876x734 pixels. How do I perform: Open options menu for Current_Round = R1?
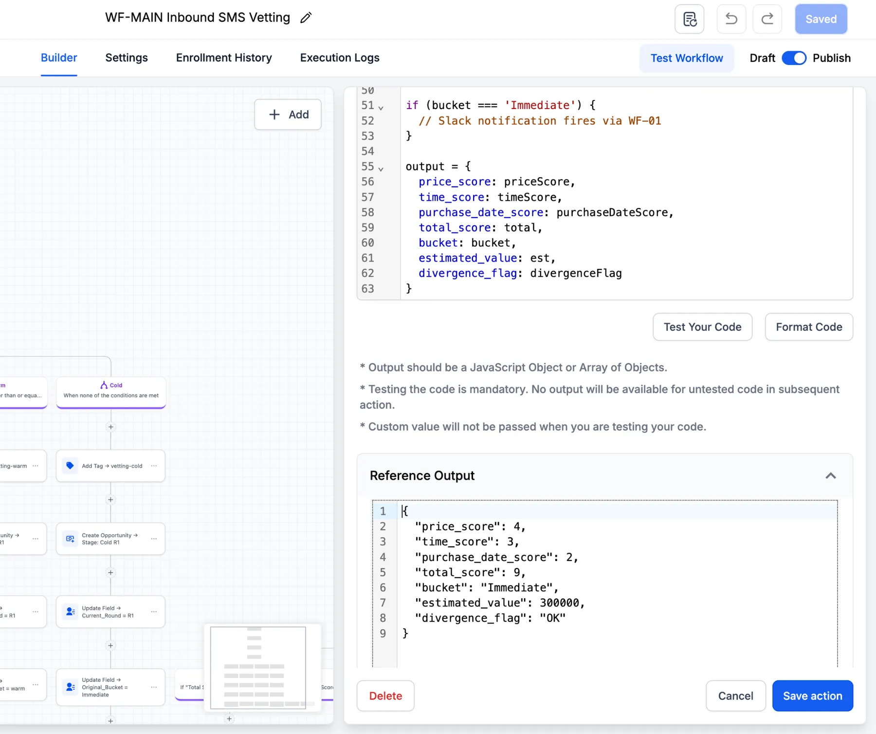(154, 612)
